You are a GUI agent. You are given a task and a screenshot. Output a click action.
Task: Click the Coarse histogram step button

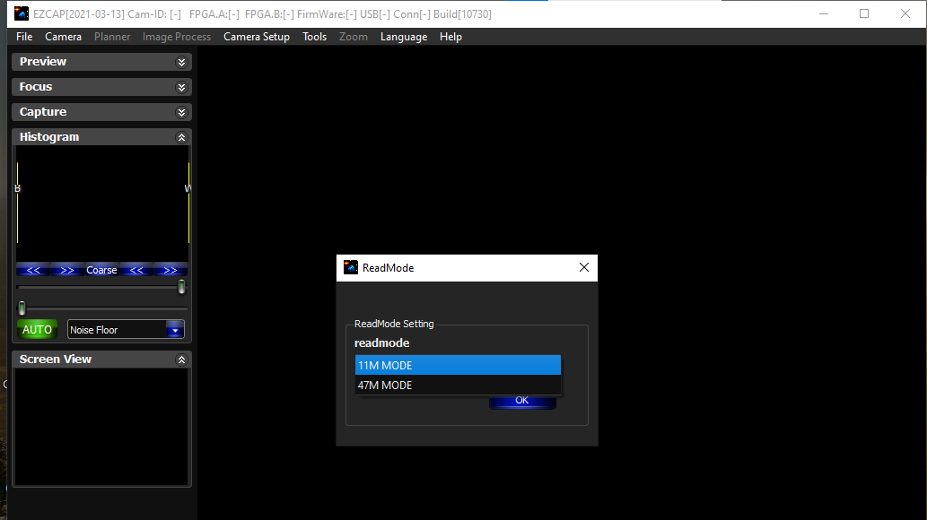[x=101, y=270]
